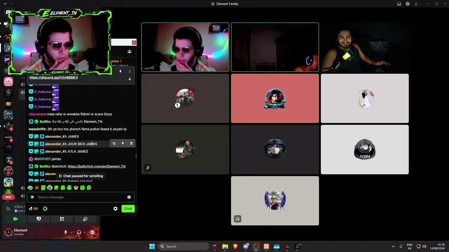Open the pinned discord.gg/h7mS69jKV link
The image size is (449, 252).
54,77
